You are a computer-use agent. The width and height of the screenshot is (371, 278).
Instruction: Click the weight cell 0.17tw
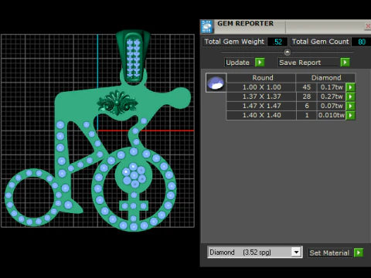point(332,87)
